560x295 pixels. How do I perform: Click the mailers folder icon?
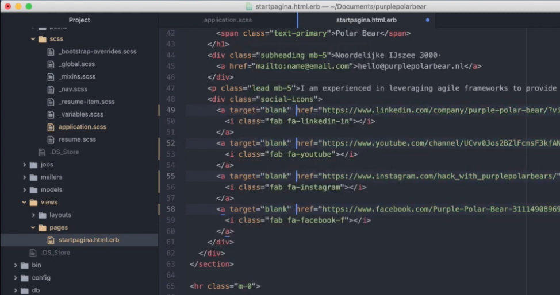pyautogui.click(x=33, y=177)
